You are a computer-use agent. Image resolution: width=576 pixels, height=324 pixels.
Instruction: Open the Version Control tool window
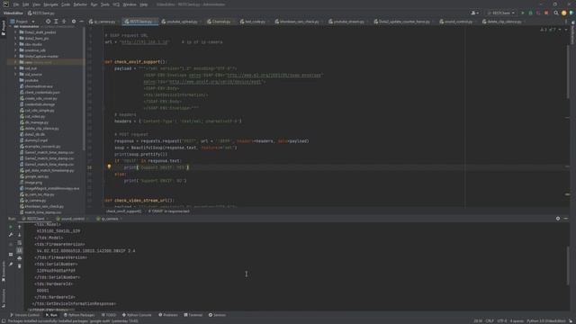(x=24, y=315)
